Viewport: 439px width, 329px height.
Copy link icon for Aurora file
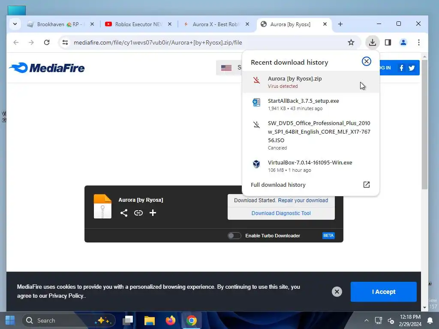[138, 213]
